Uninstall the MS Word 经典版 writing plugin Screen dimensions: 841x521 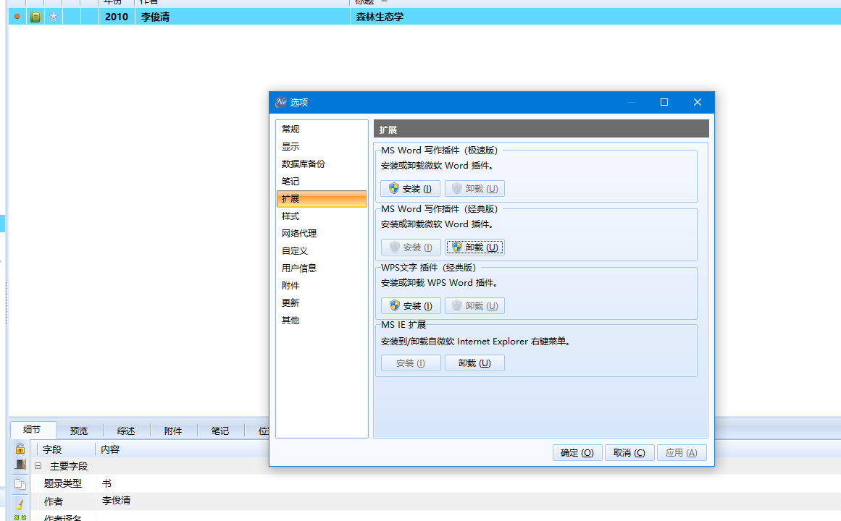pos(474,247)
